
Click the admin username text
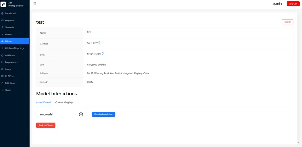point(277,3)
